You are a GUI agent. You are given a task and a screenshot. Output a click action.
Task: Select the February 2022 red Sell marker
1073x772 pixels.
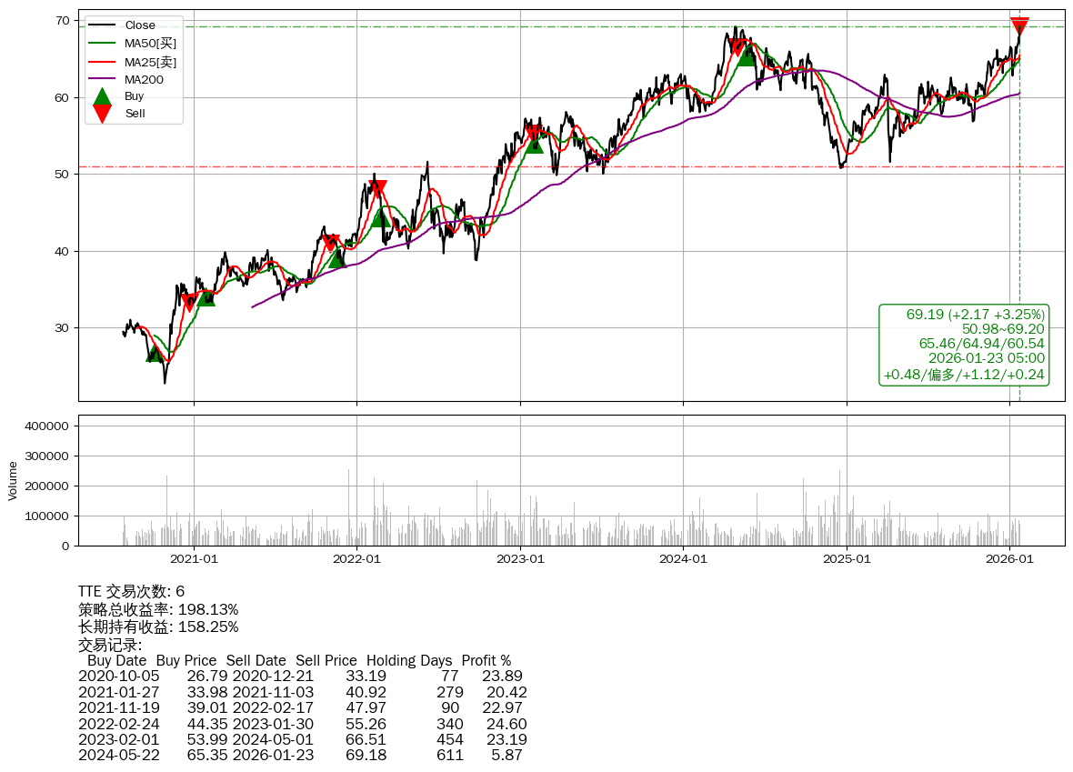pos(378,189)
